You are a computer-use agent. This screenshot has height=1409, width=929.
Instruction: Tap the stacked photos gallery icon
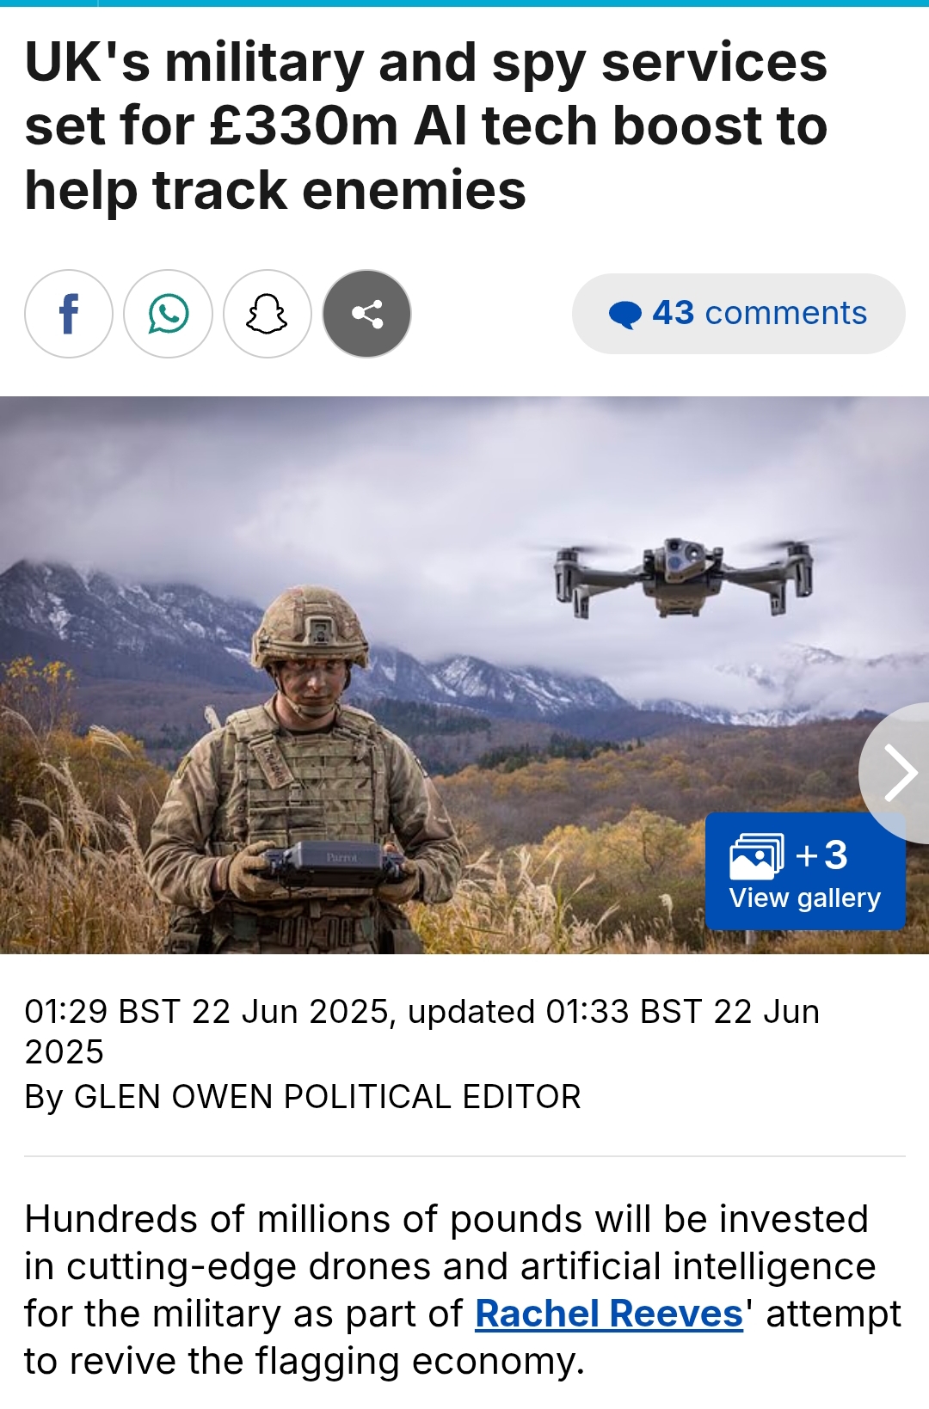[x=756, y=856]
